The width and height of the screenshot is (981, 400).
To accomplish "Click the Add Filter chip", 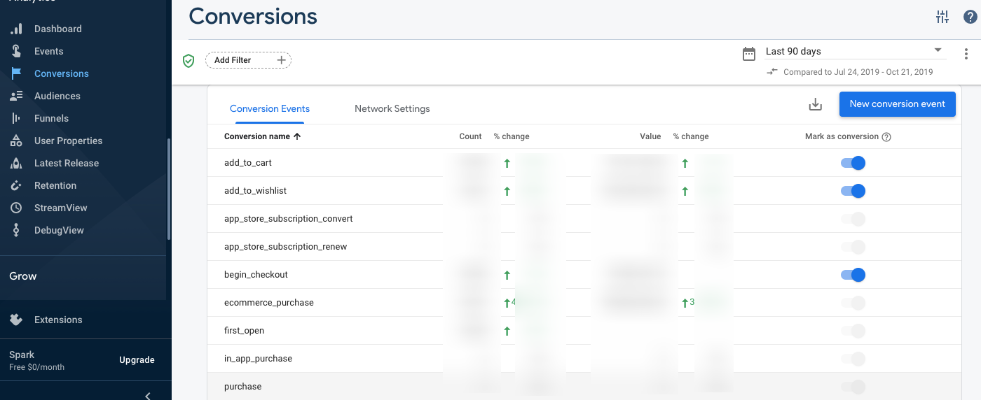I will point(248,60).
